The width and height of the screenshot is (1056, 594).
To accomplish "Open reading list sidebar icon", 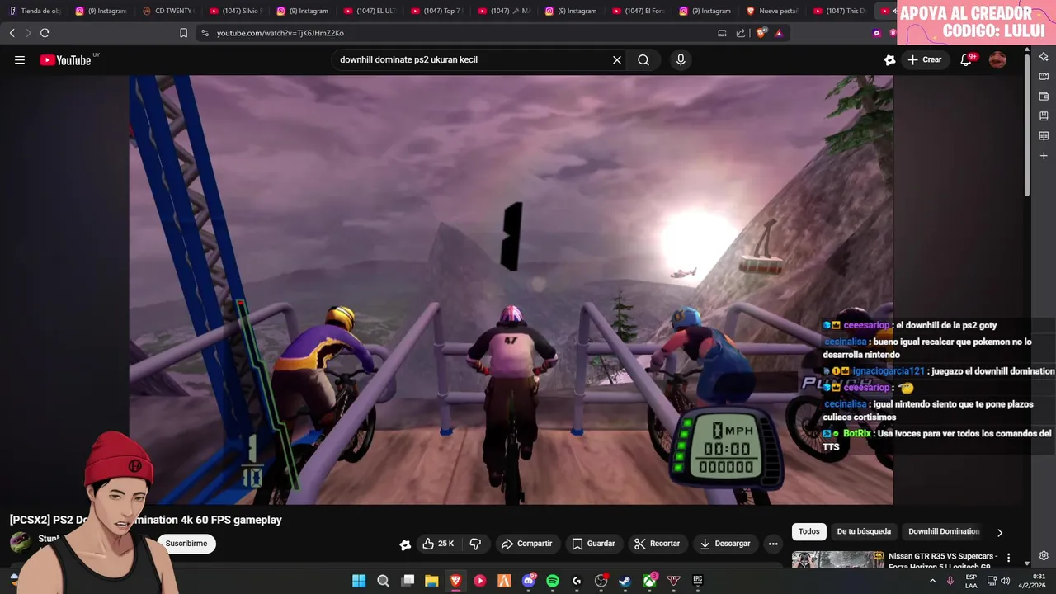I will click(1044, 136).
